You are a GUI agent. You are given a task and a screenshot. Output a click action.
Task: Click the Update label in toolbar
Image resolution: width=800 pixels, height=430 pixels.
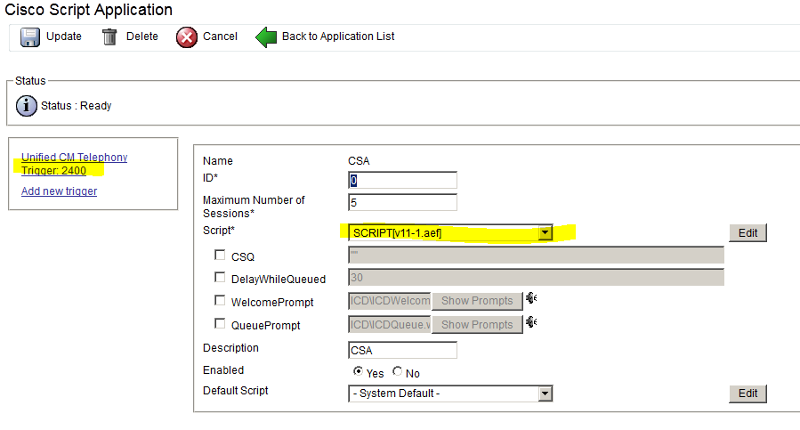pyautogui.click(x=64, y=37)
